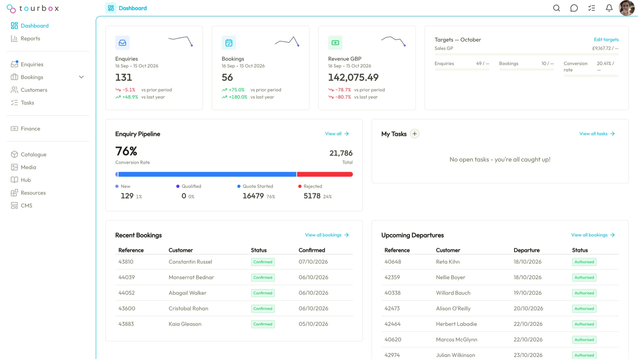The width and height of the screenshot is (638, 359).
Task: Click the Dashboard icon in the header breadcrumb
Action: point(111,8)
